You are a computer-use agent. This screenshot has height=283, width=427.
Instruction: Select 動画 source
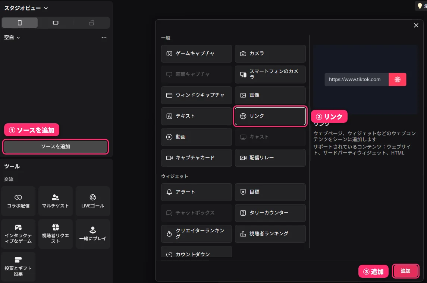coord(196,137)
